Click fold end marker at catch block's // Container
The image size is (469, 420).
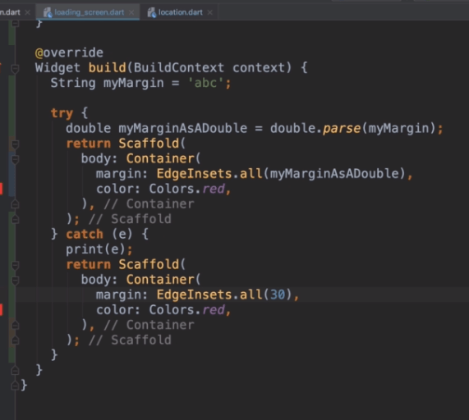[15, 325]
